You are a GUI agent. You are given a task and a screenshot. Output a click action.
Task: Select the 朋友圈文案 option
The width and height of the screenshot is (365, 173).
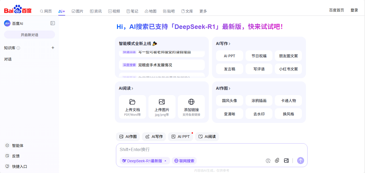[x=289, y=56]
